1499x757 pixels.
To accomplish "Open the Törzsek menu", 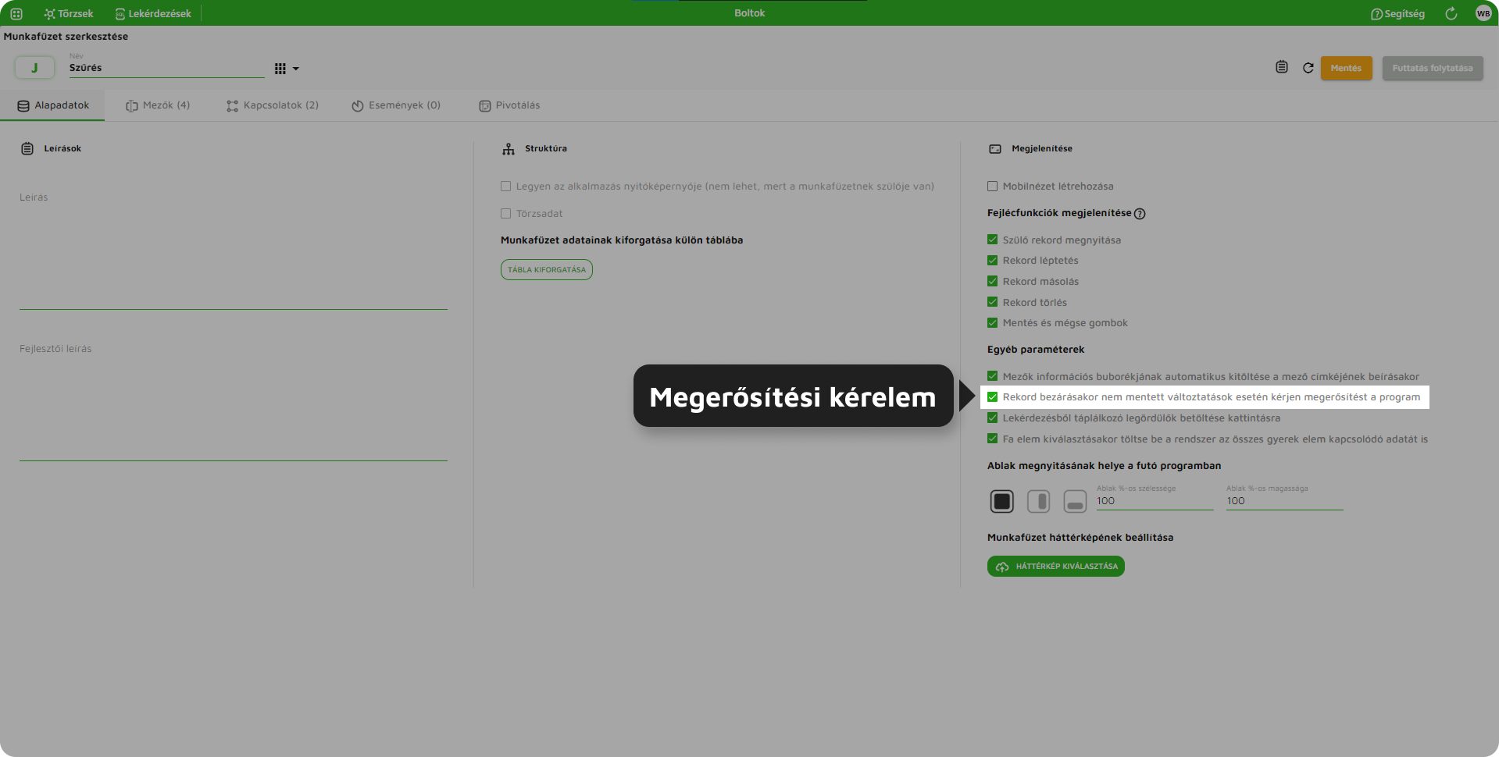I will pos(69,13).
